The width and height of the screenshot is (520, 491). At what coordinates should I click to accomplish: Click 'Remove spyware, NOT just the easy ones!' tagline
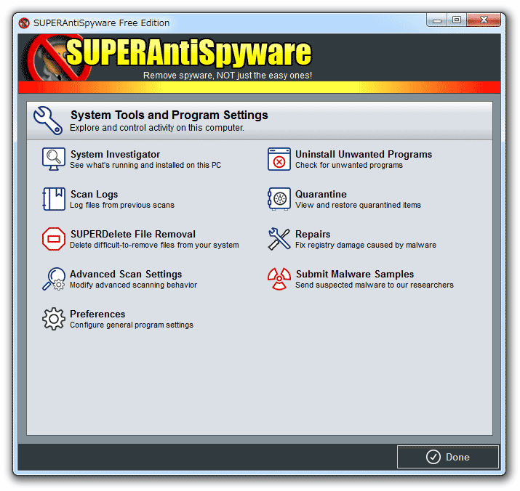pyautogui.click(x=228, y=76)
